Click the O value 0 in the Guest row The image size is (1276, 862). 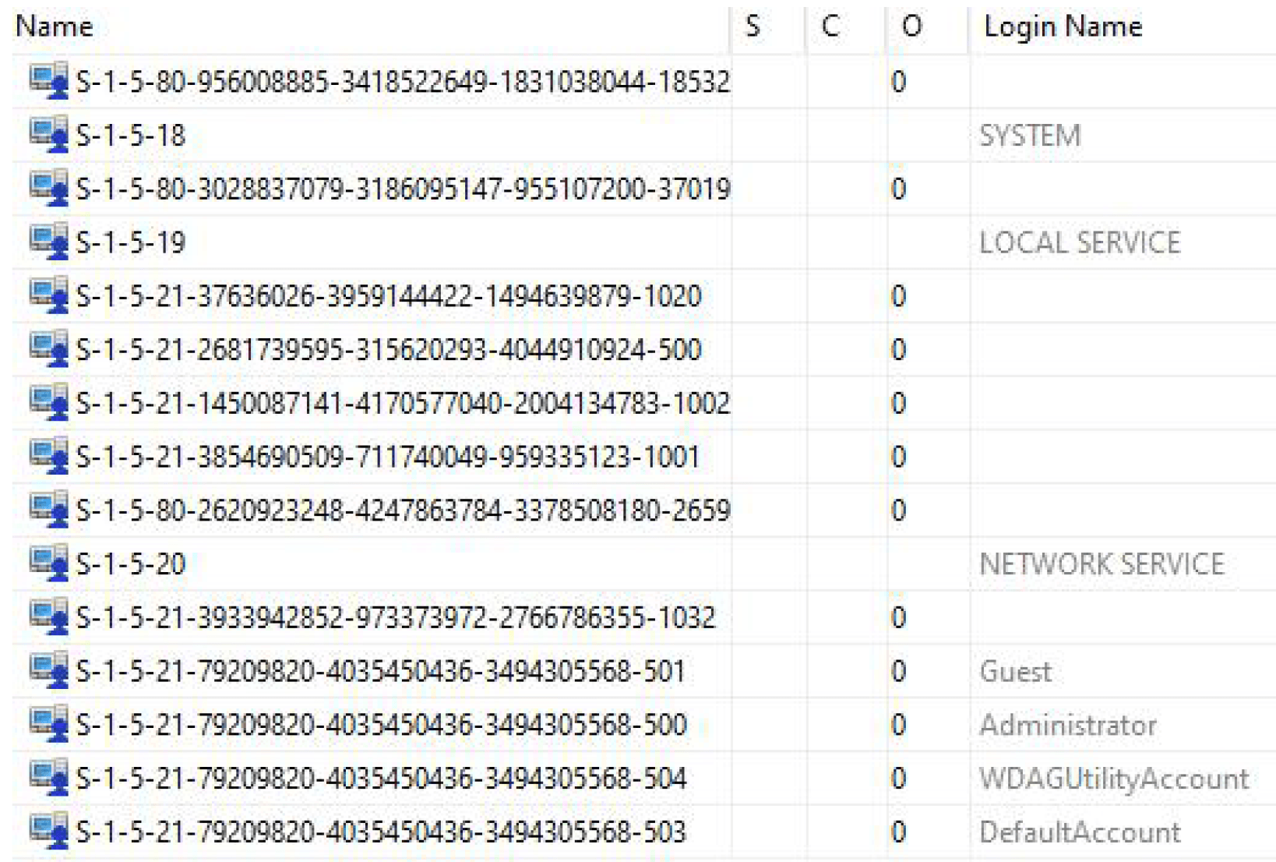898,671
